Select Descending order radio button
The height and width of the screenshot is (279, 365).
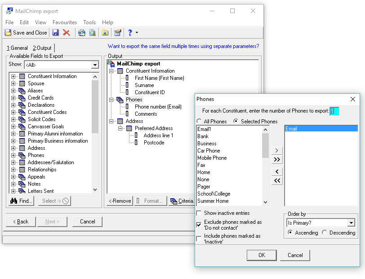tap(325, 232)
